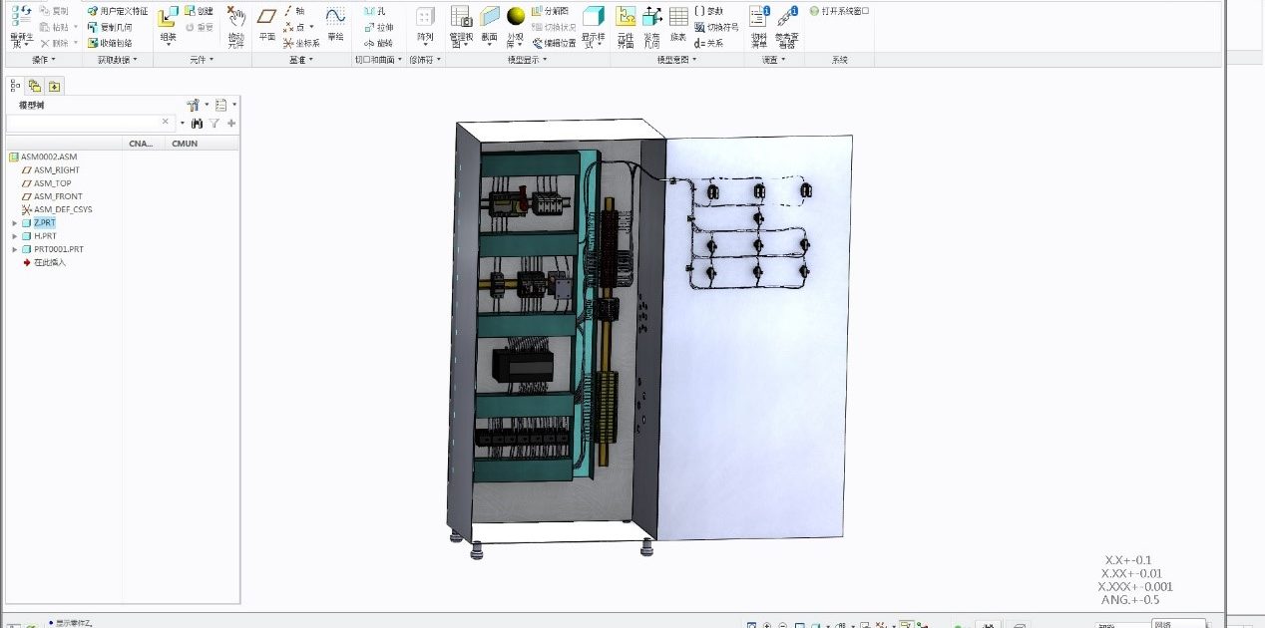Click the 草绘 (Sketch) icon
This screenshot has height=628, width=1265.
coord(335,17)
